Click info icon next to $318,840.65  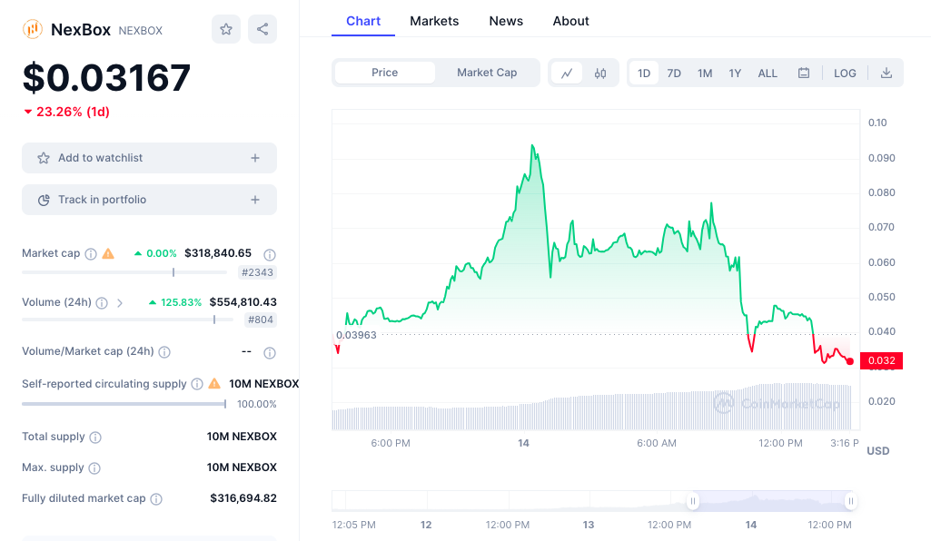(270, 254)
